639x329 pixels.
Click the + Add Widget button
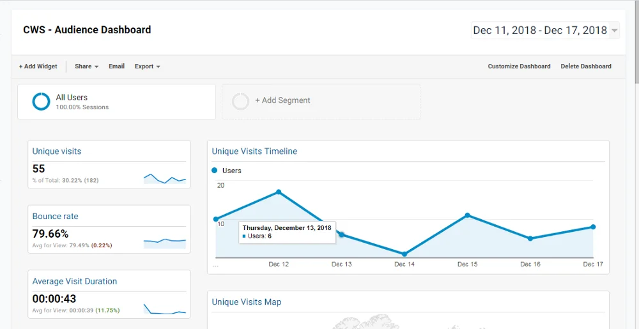[38, 66]
